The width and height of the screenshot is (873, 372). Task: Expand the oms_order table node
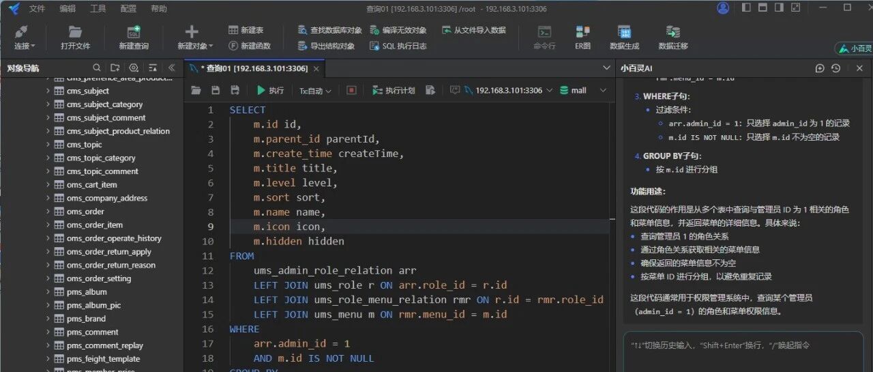pos(48,212)
